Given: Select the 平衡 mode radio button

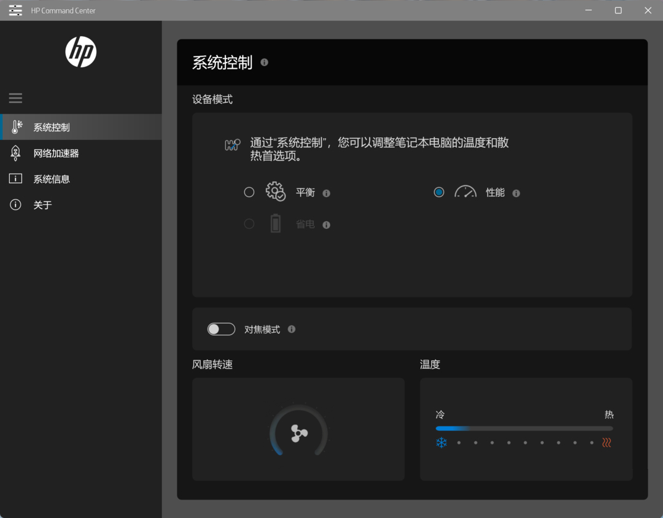Looking at the screenshot, I should point(249,192).
